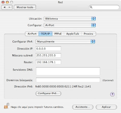Click the back navigation arrow
121x113 pixels.
click(5, 7)
